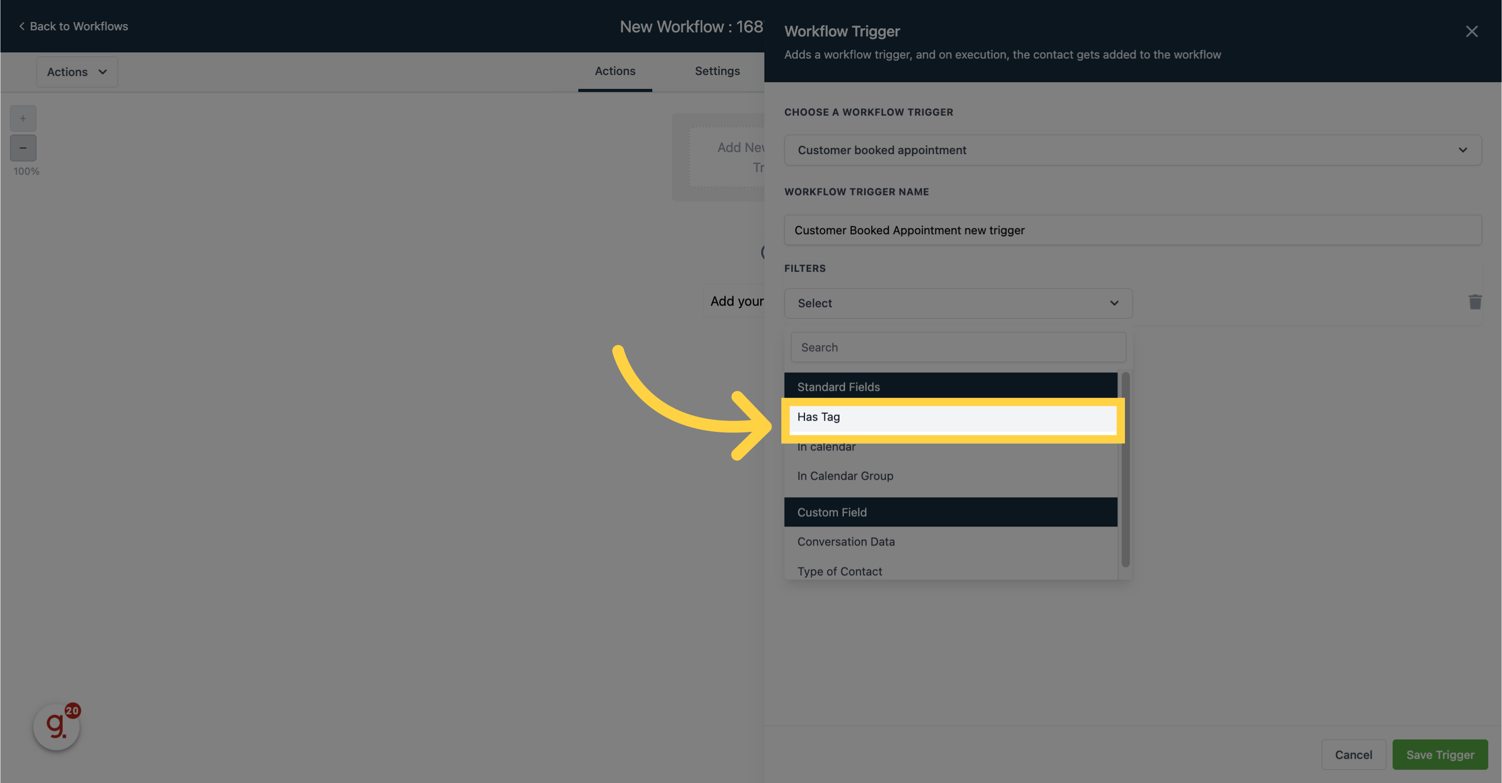
Task: Expand the Standard Fields section header
Action: [951, 385]
